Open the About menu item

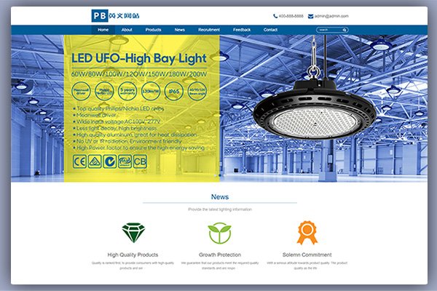point(127,30)
